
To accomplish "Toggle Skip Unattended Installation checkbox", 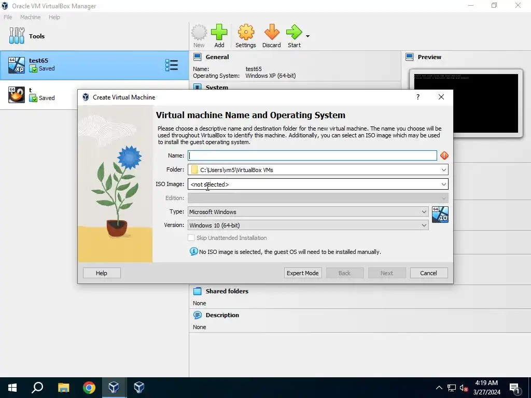I will click(191, 238).
